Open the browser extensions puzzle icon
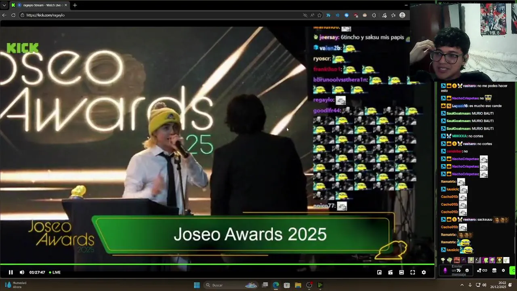Viewport: 517px width, 291px height. [x=374, y=15]
